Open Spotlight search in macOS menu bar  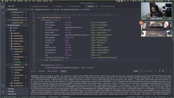coord(166,1)
